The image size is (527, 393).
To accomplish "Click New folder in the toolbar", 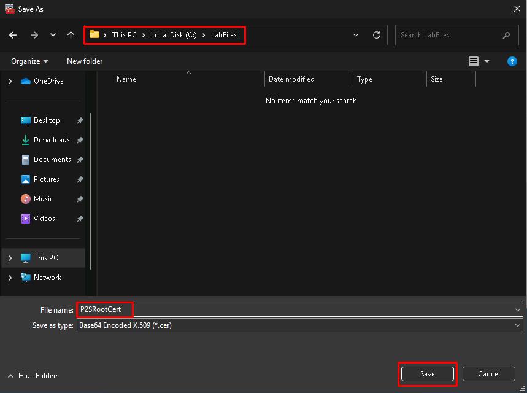I will (x=85, y=61).
